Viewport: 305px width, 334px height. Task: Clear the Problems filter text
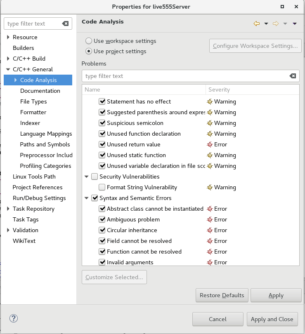point(293,76)
